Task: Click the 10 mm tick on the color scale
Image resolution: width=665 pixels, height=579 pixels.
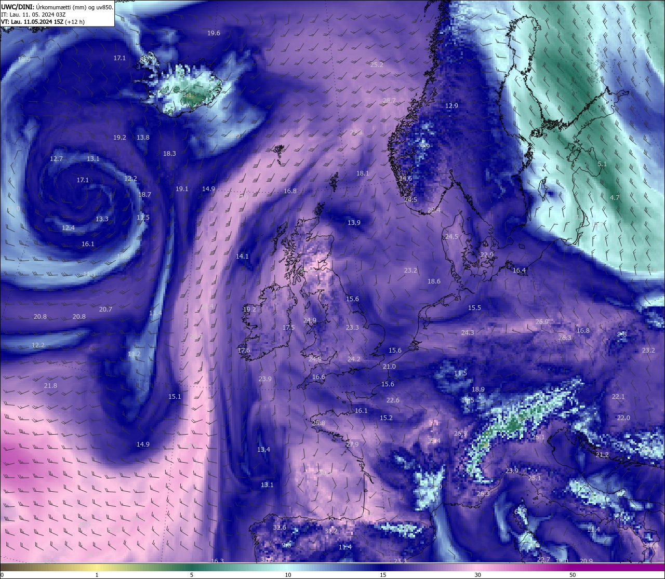Action: (x=288, y=574)
